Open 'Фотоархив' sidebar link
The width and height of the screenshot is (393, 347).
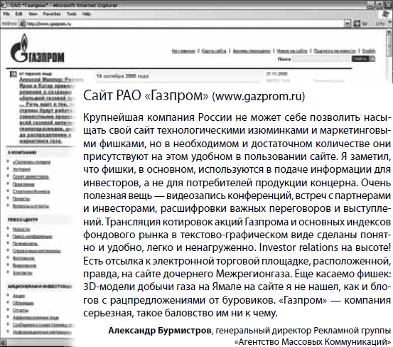click(x=23, y=258)
